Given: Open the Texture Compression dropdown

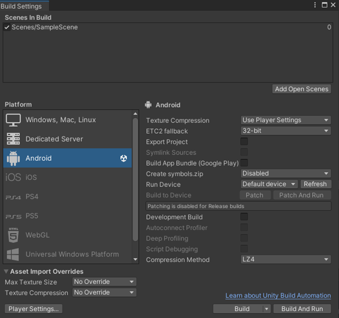Looking at the screenshot, I should (x=286, y=120).
